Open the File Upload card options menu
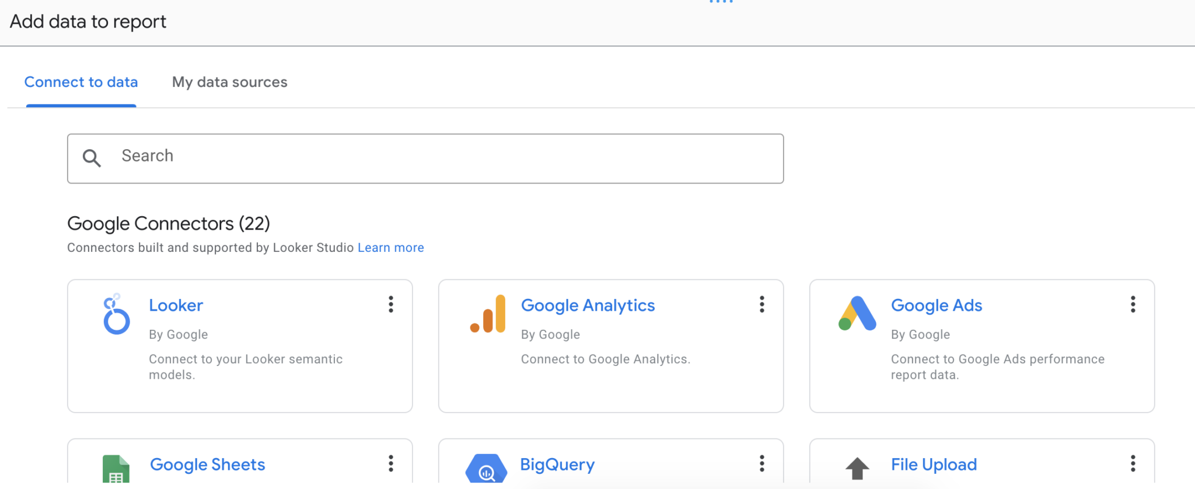This screenshot has width=1195, height=489. pos(1133,463)
